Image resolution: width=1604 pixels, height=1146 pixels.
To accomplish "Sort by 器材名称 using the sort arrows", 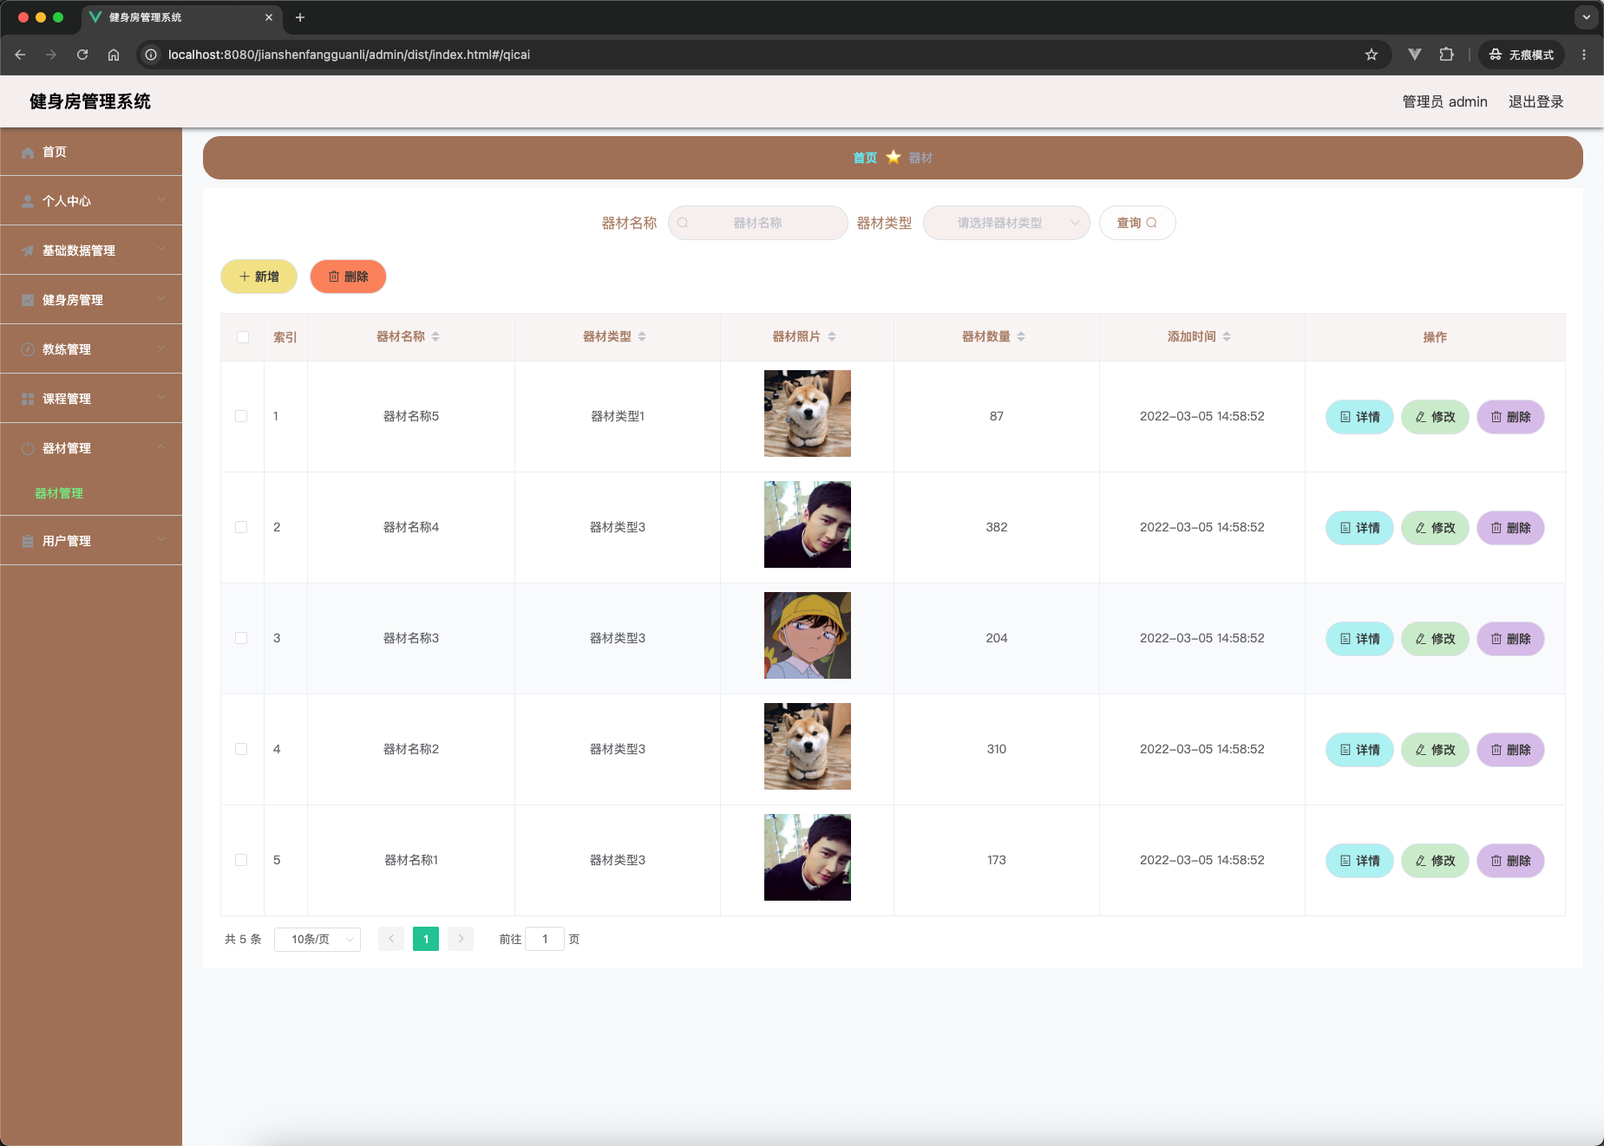I will coord(435,336).
